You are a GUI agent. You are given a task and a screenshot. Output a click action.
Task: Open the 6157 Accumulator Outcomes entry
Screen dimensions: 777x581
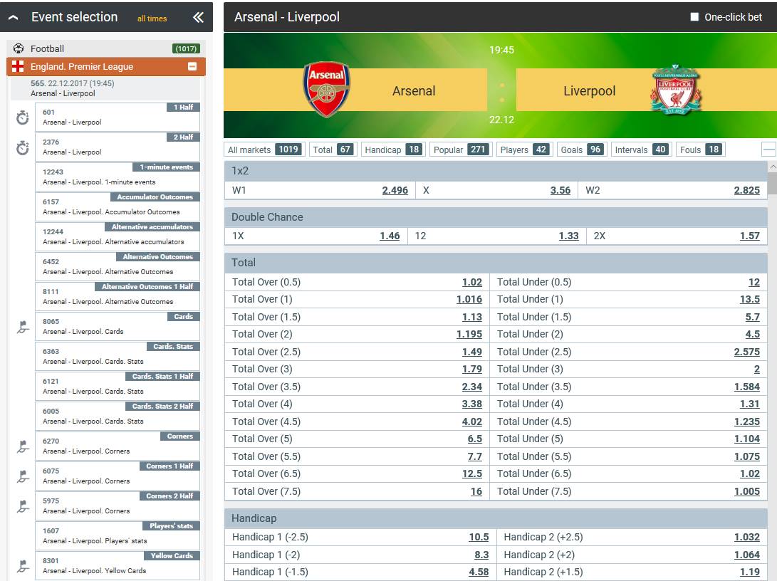(x=118, y=206)
